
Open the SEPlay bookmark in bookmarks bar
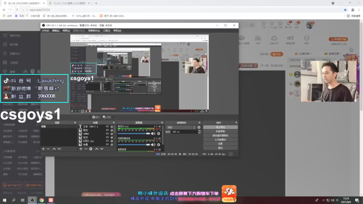84,16
